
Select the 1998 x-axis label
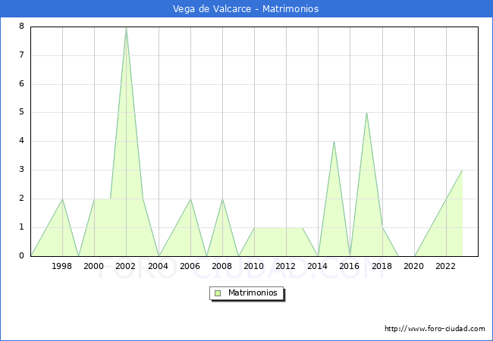click(x=62, y=266)
